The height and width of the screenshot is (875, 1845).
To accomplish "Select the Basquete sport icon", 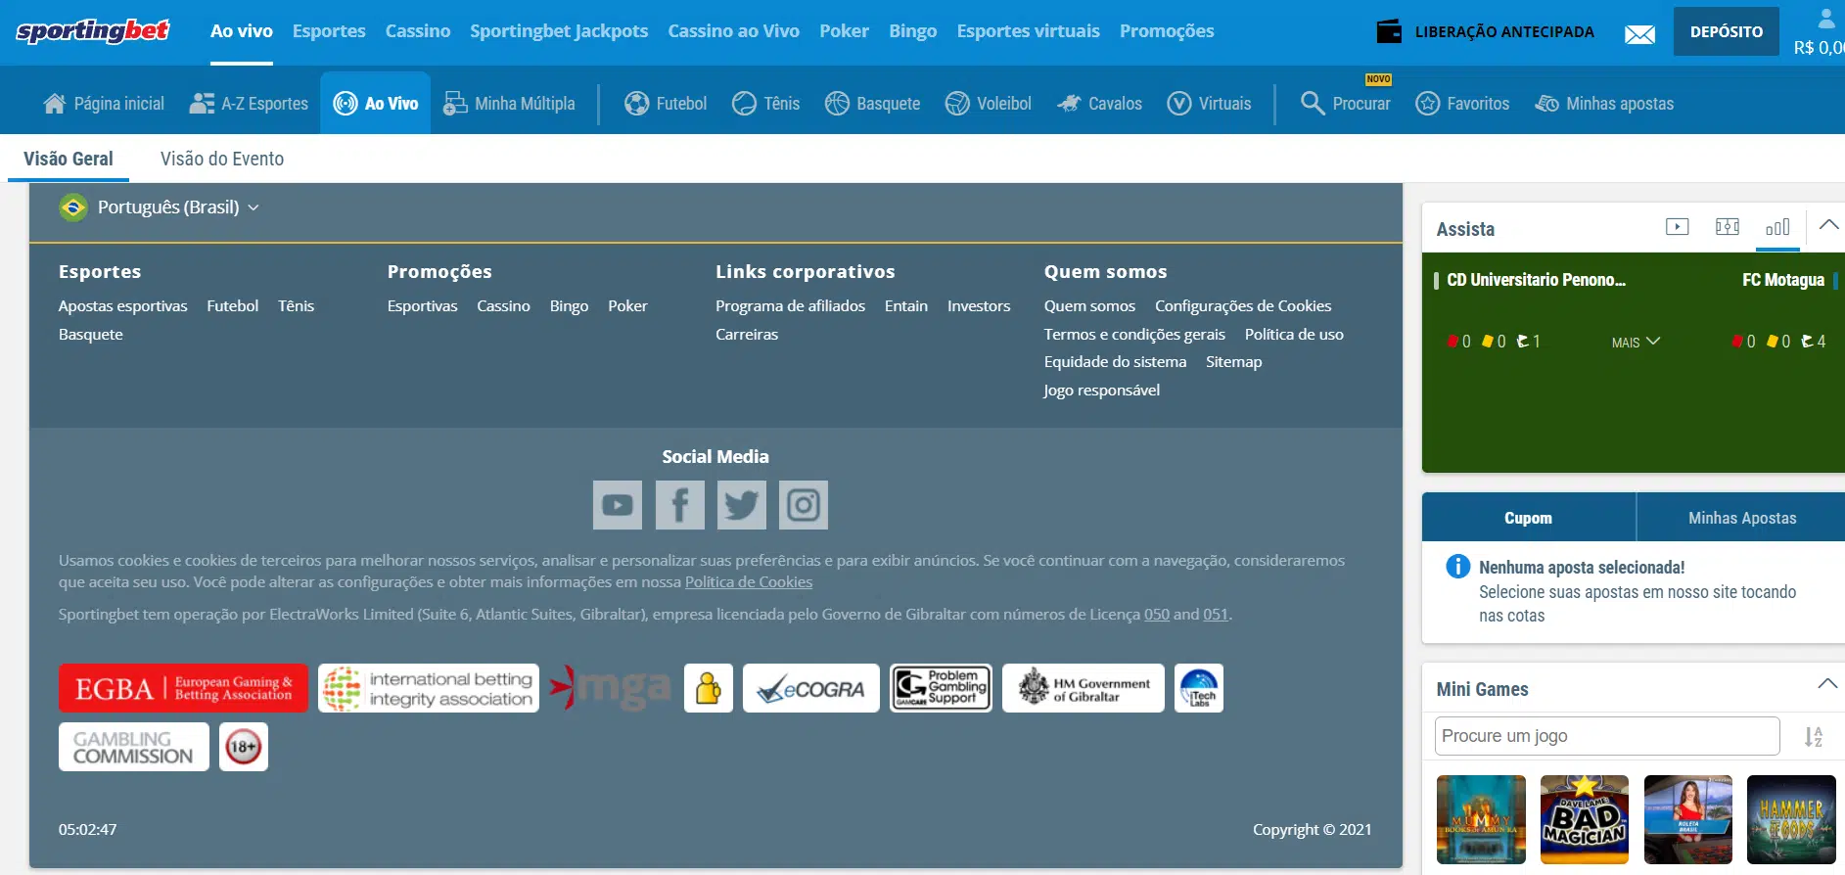I will (x=837, y=103).
